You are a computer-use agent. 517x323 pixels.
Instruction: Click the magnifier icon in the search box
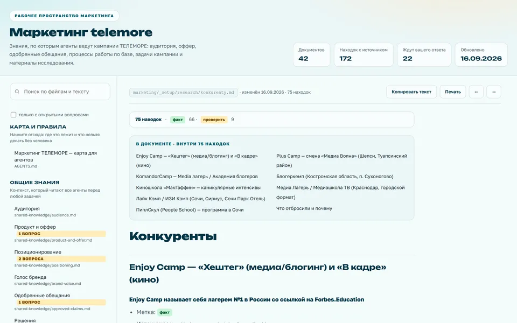(17, 92)
